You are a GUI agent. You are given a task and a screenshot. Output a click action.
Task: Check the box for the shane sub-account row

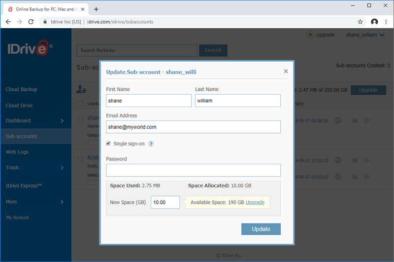click(x=80, y=119)
